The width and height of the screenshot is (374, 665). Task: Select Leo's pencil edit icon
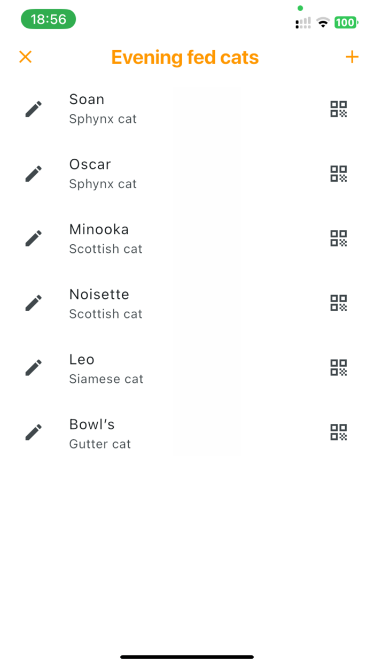(x=33, y=367)
